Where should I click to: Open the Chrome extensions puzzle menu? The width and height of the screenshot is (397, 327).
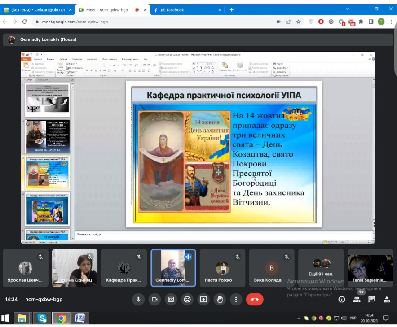pos(361,22)
